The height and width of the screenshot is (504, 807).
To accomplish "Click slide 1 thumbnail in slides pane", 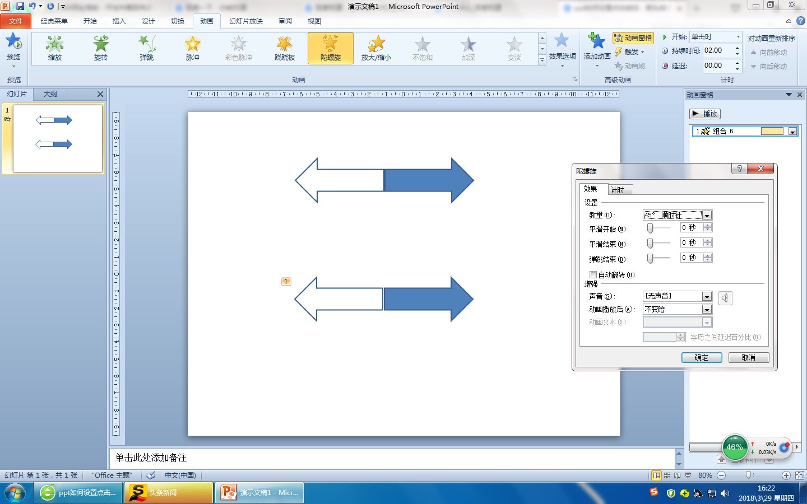I will tap(58, 138).
